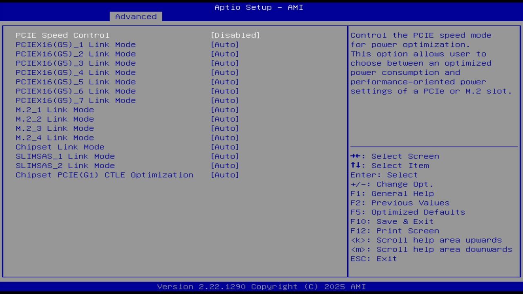Screen dimensions: 523x294
Task: Click the up-down arrows beside Select Item
Action: (355, 165)
